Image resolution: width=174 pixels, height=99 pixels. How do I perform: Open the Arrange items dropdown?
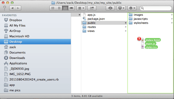[81, 8]
